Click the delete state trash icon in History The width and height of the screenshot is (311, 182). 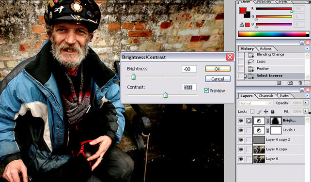click(300, 83)
